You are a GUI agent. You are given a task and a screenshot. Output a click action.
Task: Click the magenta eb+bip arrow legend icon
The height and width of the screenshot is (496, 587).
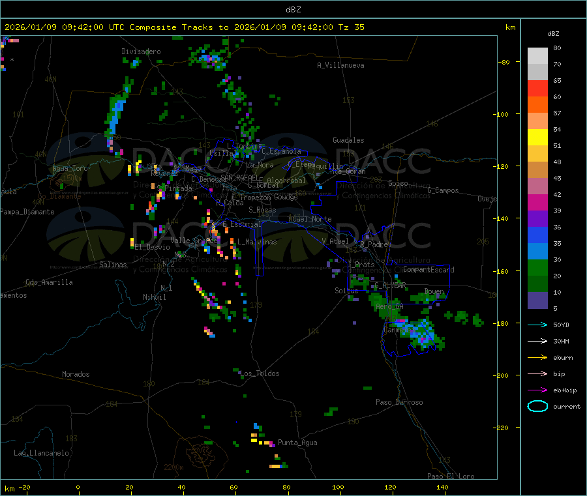[537, 390]
